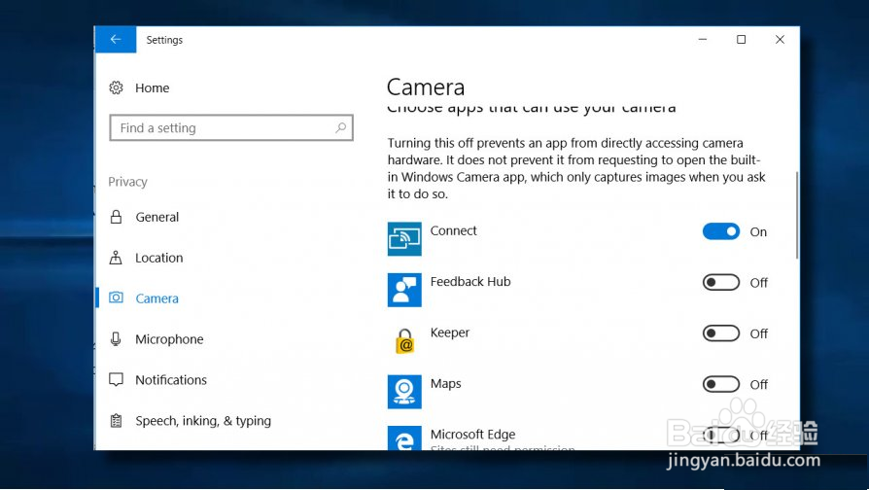The width and height of the screenshot is (869, 490).
Task: Close the Settings window
Action: (780, 39)
